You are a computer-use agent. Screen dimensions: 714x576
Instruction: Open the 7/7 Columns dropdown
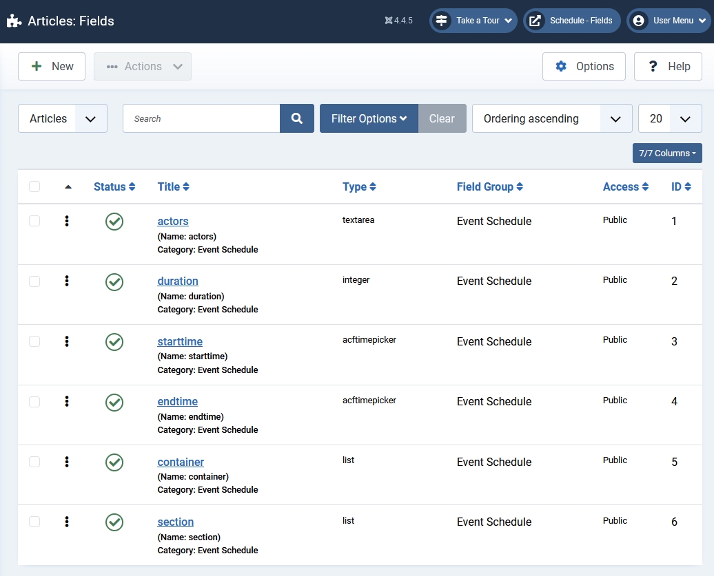[x=666, y=153]
